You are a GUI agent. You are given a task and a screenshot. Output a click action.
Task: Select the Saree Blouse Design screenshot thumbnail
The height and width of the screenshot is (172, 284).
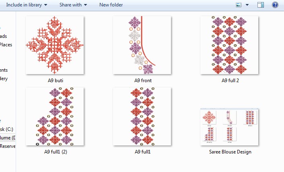(230, 127)
